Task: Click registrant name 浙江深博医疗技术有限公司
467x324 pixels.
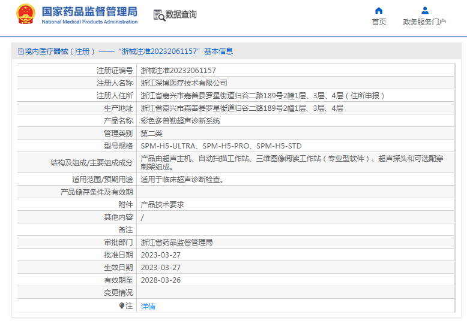Action: 184,83
